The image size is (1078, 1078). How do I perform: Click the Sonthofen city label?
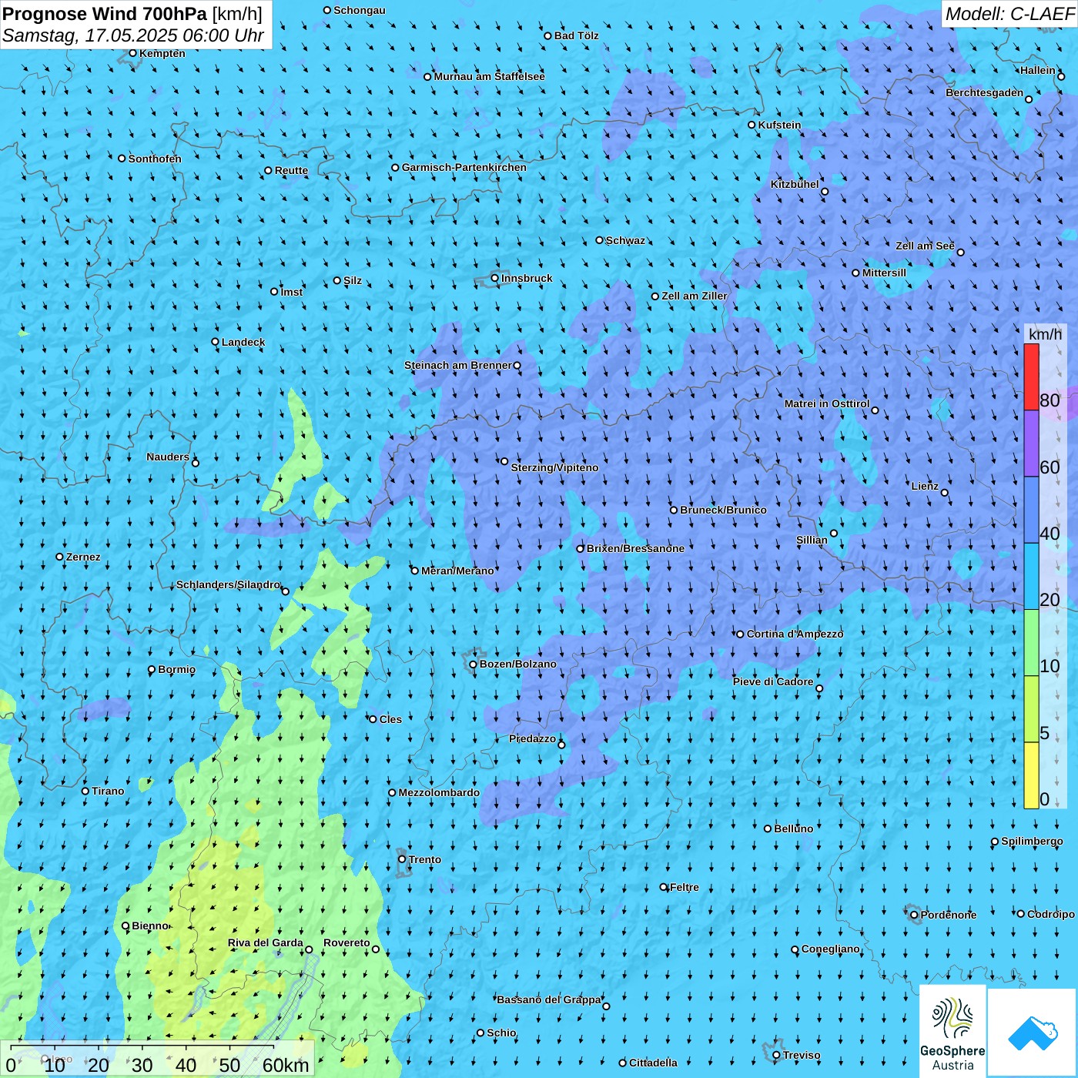coord(155,159)
